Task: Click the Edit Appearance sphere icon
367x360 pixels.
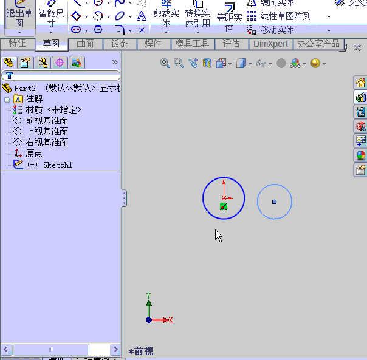Action: pyautogui.click(x=281, y=63)
